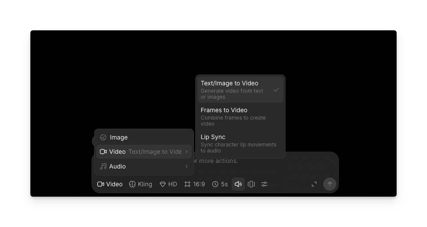Click the checkmark beside Text/Image to Video
Screen dimensions: 427x227
tap(276, 90)
